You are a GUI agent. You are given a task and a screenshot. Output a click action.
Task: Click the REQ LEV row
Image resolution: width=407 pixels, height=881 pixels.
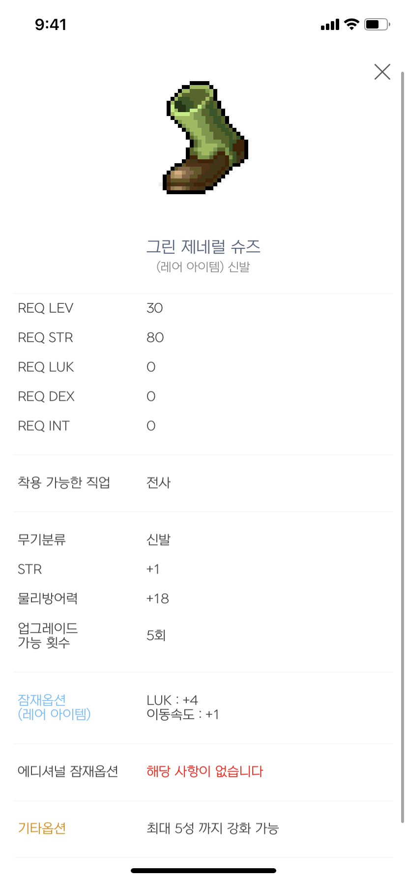pos(46,308)
